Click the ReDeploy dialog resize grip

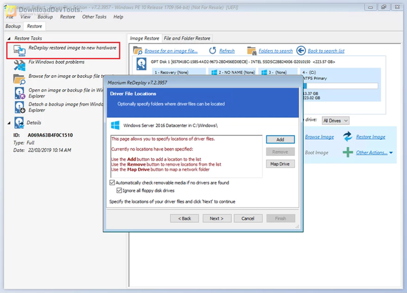pyautogui.click(x=297, y=226)
